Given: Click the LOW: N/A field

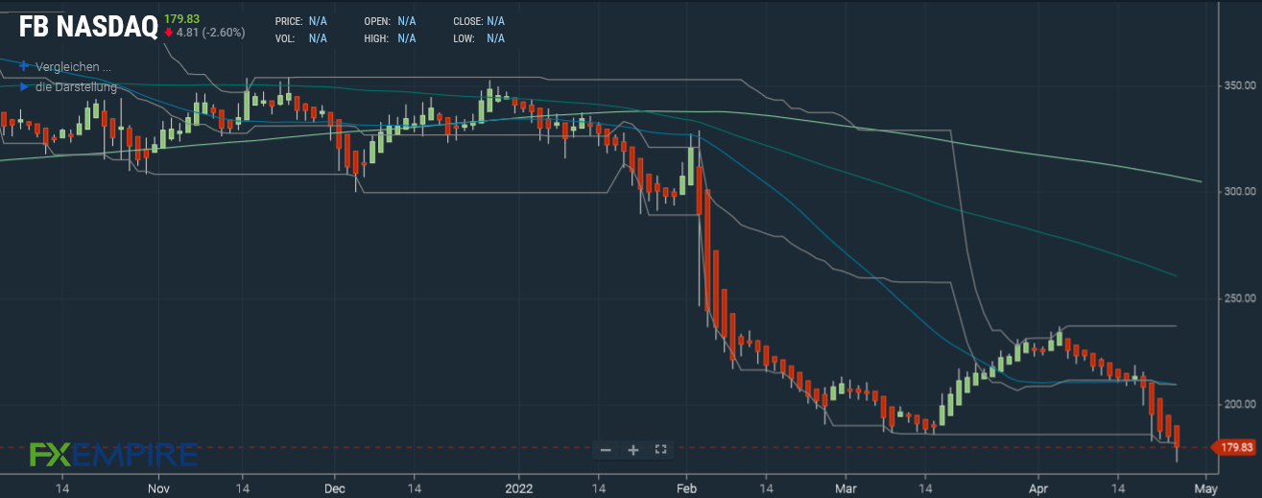Looking at the screenshot, I should 480,38.
